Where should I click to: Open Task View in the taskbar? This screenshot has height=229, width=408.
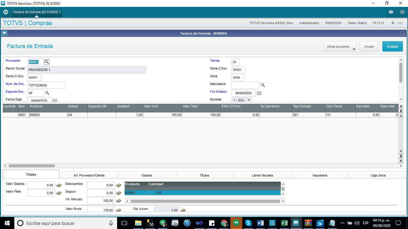pyautogui.click(x=124, y=223)
